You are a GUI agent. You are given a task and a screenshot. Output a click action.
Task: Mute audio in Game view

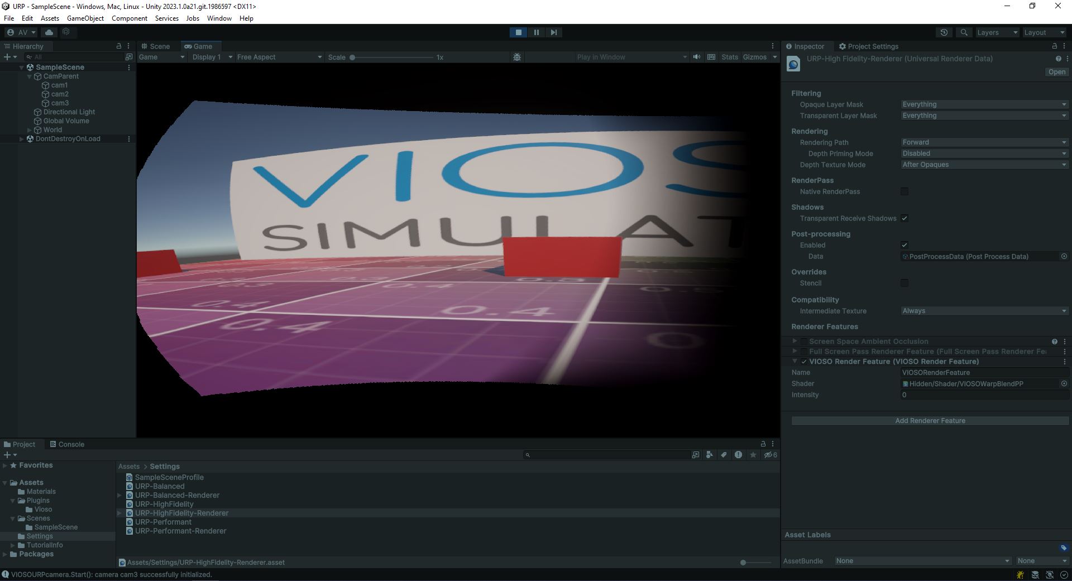coord(697,57)
